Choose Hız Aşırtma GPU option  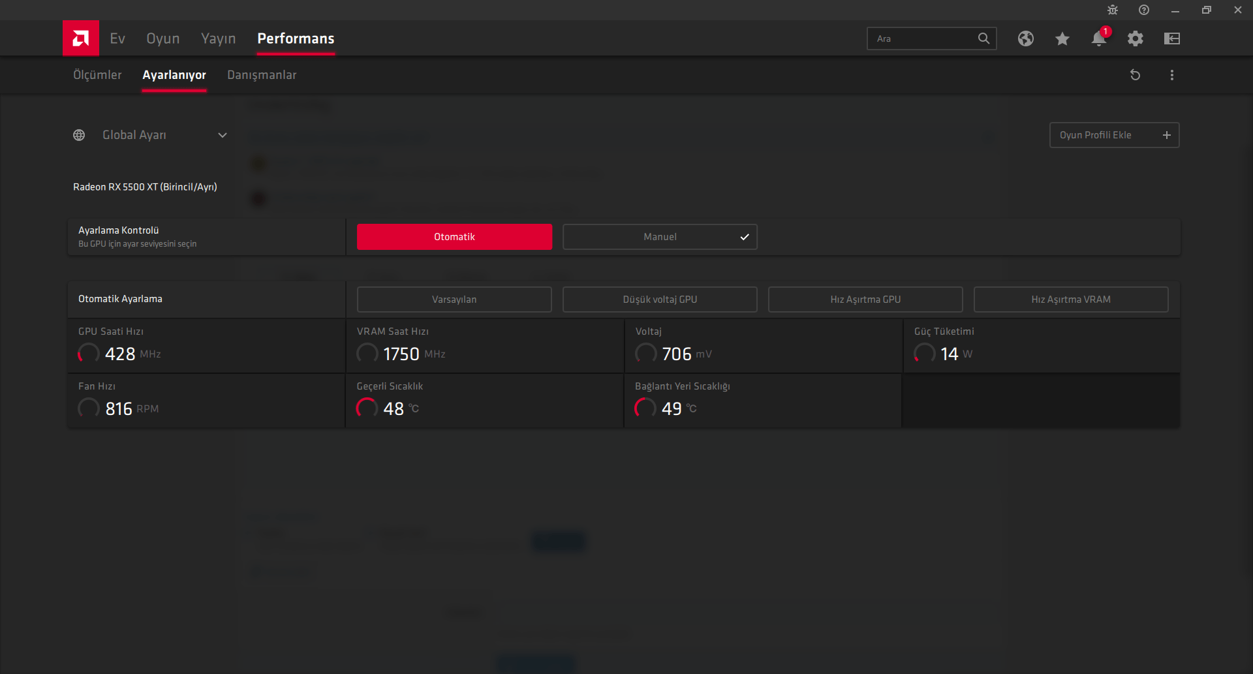(865, 299)
